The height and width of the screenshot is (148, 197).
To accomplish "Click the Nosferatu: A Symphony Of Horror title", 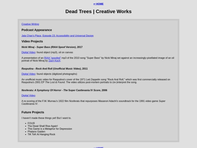I will coord(64,90).
